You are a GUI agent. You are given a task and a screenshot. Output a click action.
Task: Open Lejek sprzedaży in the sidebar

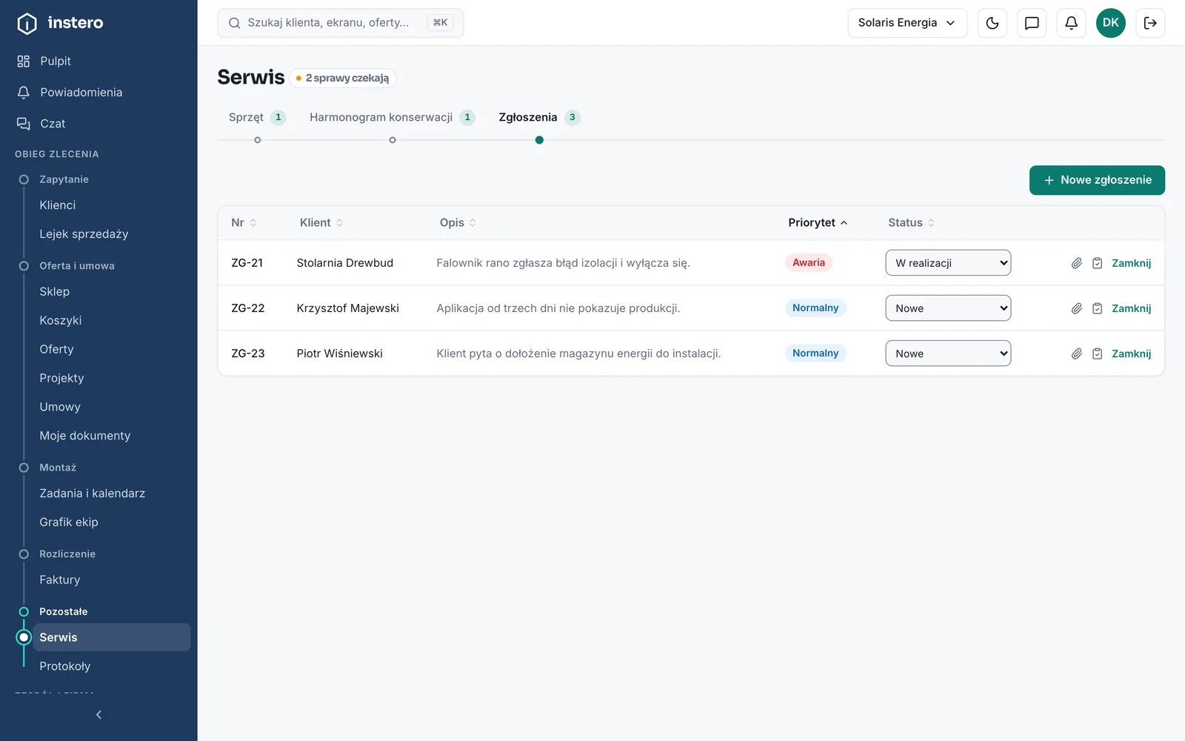pos(84,234)
